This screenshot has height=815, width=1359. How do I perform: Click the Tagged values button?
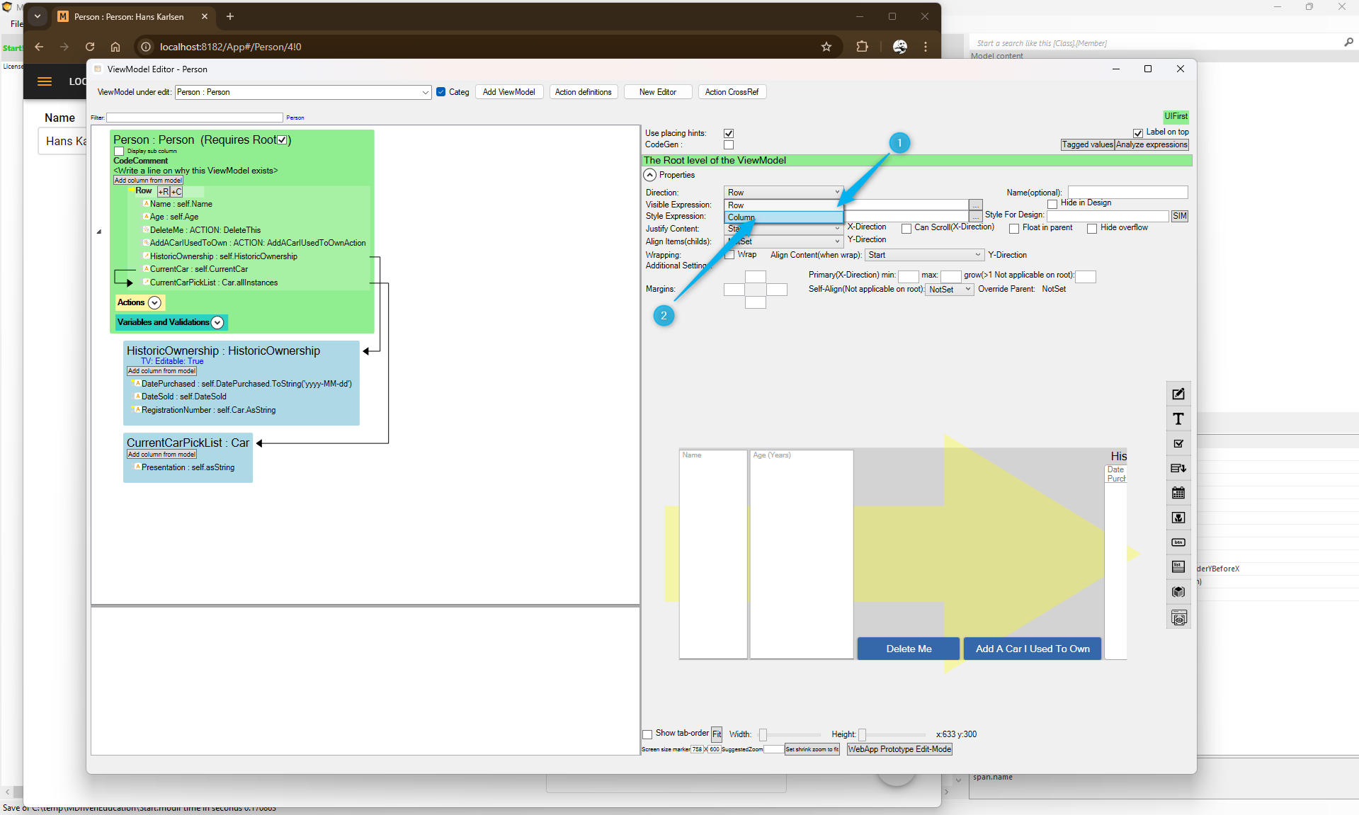[1087, 144]
